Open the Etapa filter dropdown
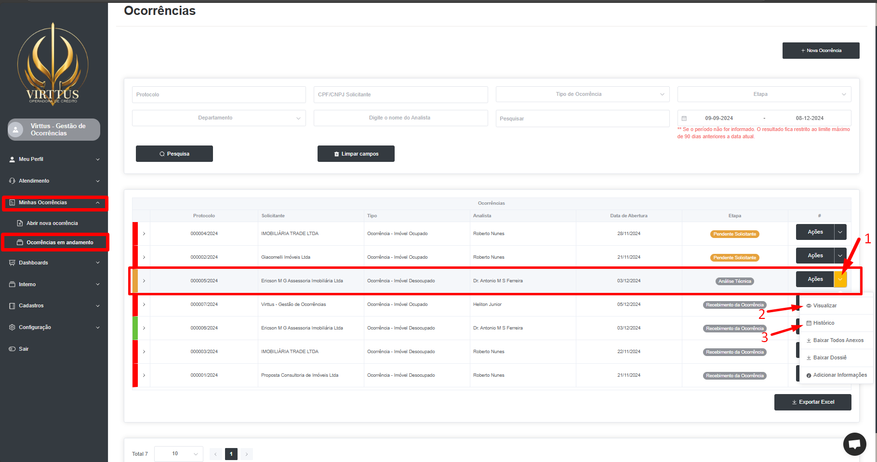The image size is (877, 462). pos(764,94)
